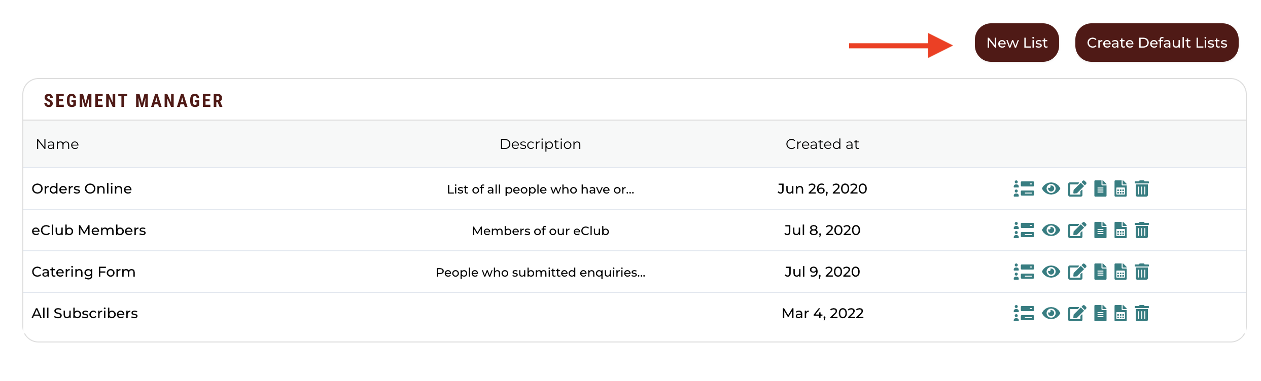This screenshot has height=381, width=1261.
Task: Open document icon for All Subscribers
Action: (x=1100, y=313)
